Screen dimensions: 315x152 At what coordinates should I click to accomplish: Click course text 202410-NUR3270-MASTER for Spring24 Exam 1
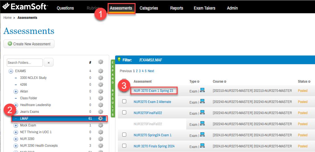pos(252,135)
